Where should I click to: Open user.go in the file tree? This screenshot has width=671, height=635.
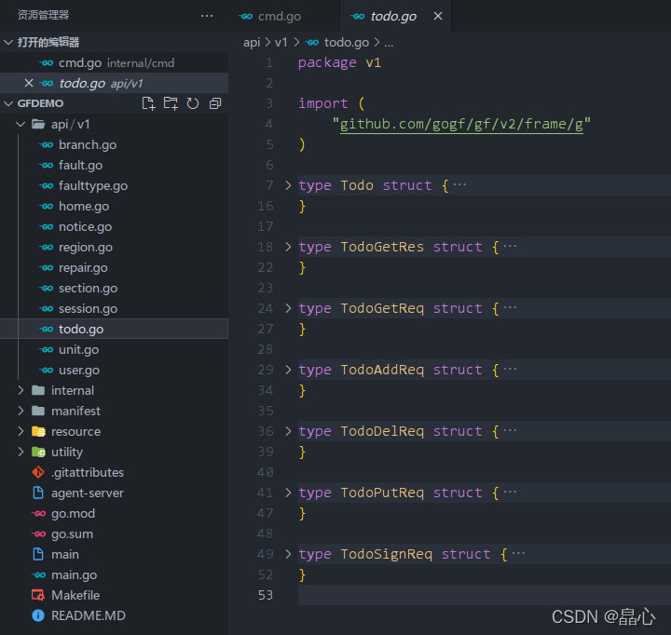pyautogui.click(x=114, y=371)
